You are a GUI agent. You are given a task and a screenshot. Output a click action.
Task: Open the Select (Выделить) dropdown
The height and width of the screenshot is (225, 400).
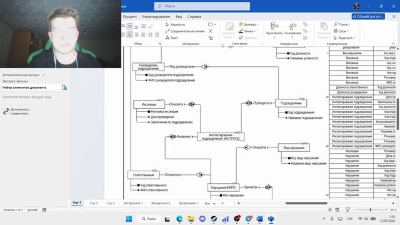344,37
